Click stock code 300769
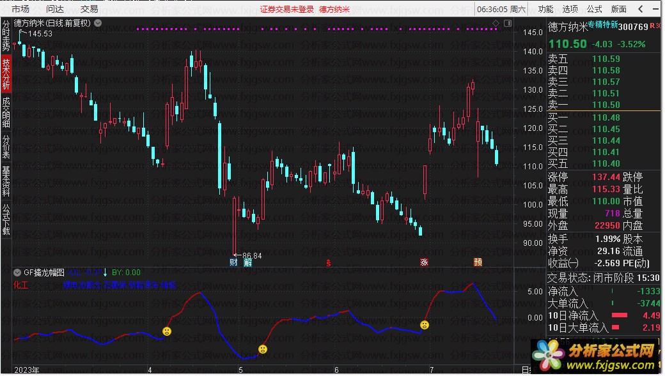Viewport: 665px width, 376px height. (633, 27)
